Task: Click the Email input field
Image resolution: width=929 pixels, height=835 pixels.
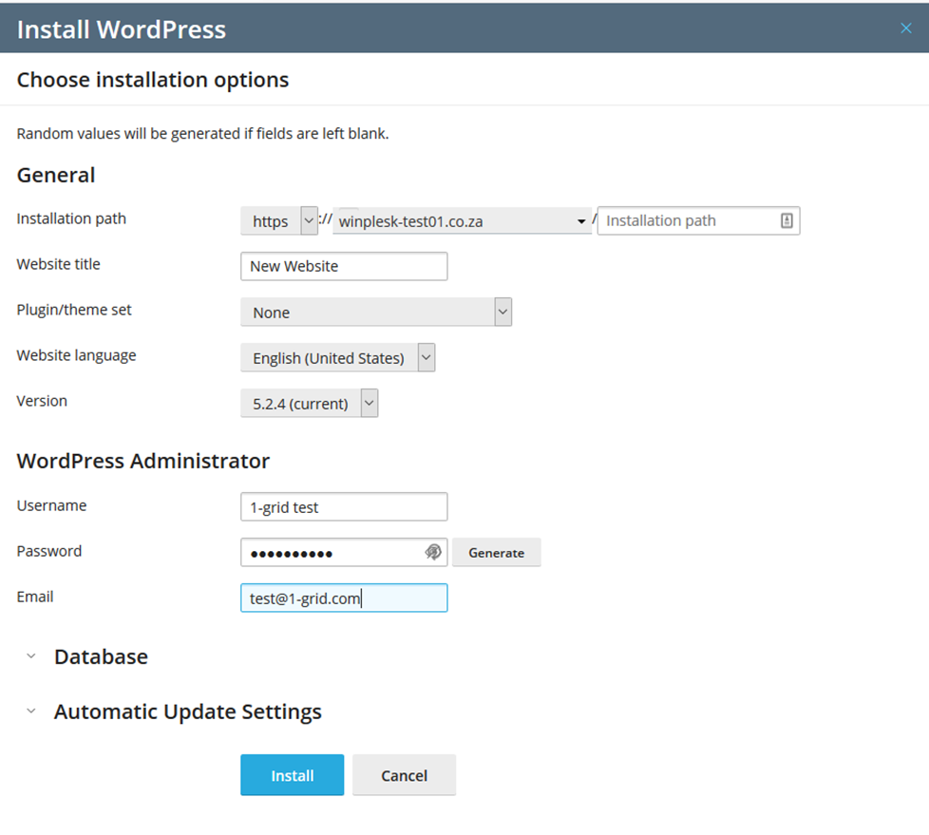Action: (x=344, y=598)
